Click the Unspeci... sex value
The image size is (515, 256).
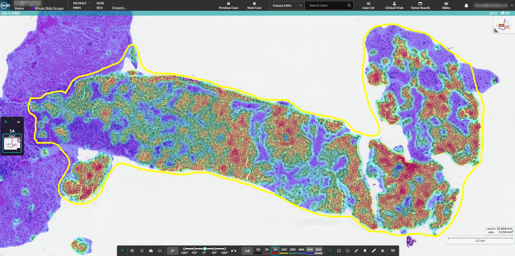pos(119,8)
